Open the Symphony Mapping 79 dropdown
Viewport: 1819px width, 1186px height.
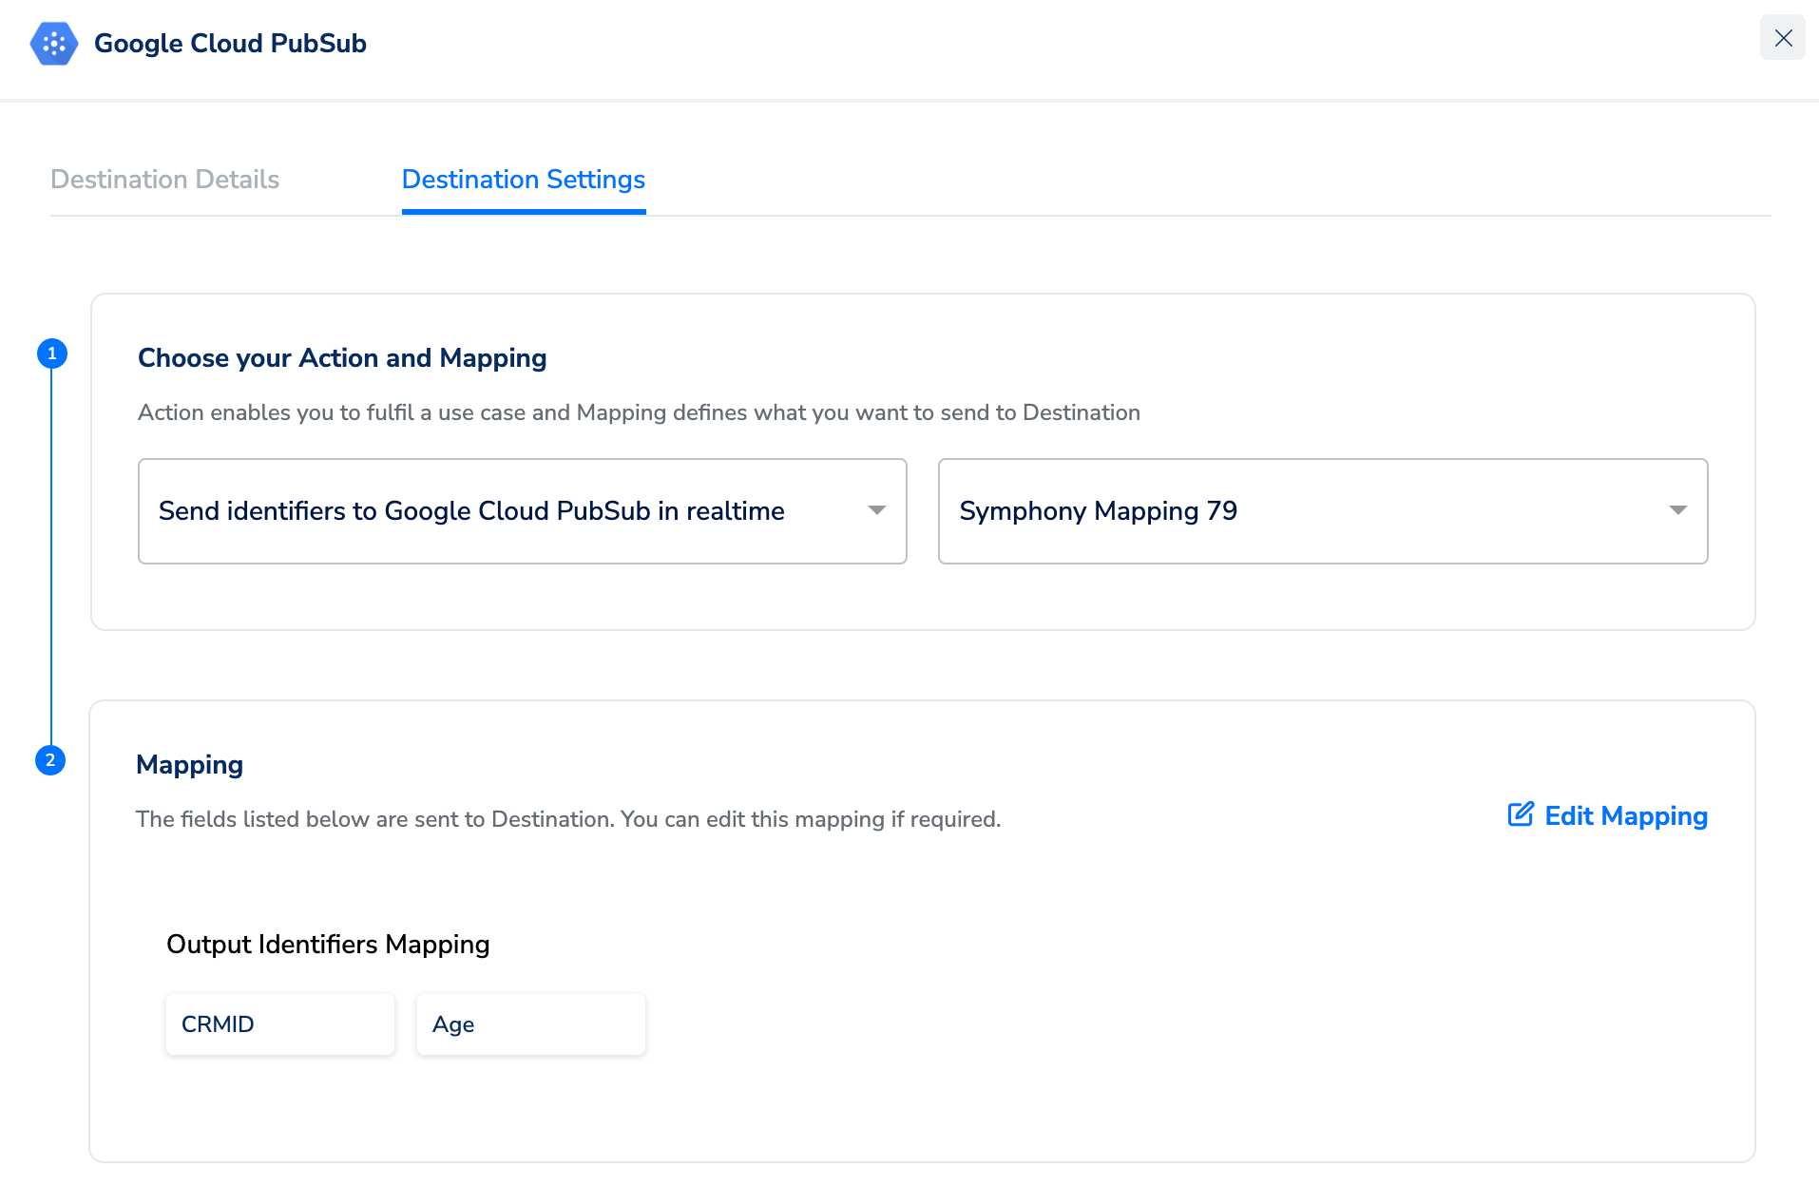(1323, 511)
